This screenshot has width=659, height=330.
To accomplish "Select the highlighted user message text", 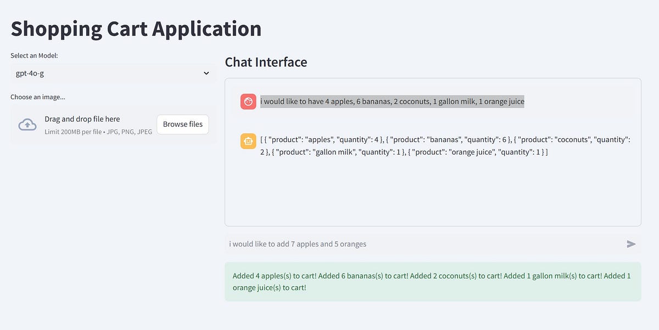I will [392, 101].
